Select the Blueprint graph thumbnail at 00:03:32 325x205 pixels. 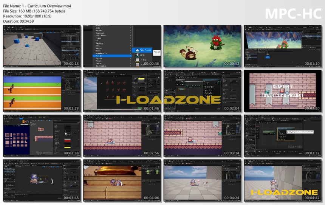point(283,136)
